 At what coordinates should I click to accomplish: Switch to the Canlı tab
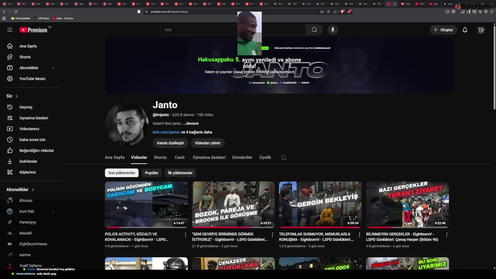179,157
